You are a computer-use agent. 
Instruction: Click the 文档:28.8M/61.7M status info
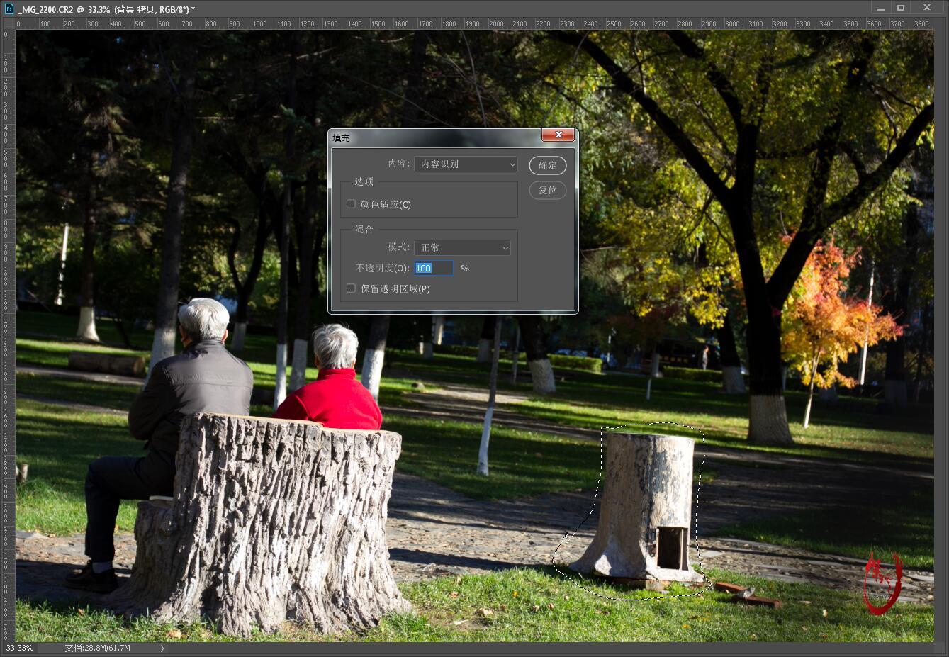[97, 648]
